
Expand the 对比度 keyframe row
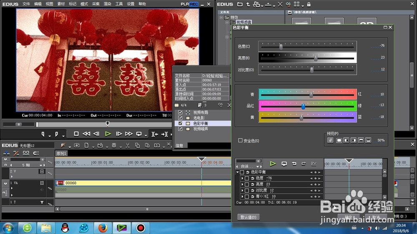click(242, 190)
